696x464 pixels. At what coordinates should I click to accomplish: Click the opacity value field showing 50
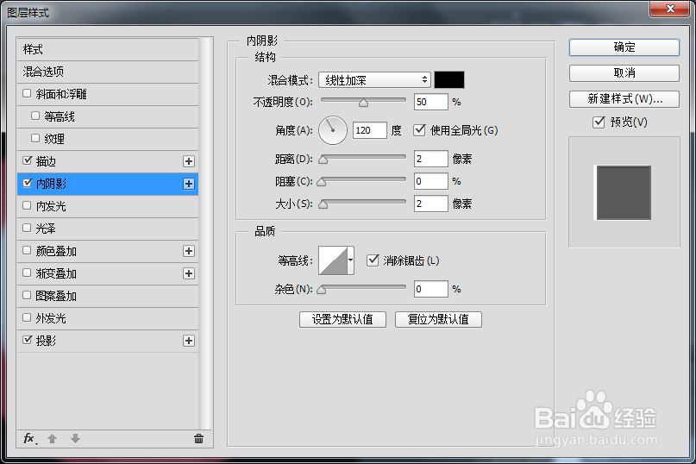430,102
